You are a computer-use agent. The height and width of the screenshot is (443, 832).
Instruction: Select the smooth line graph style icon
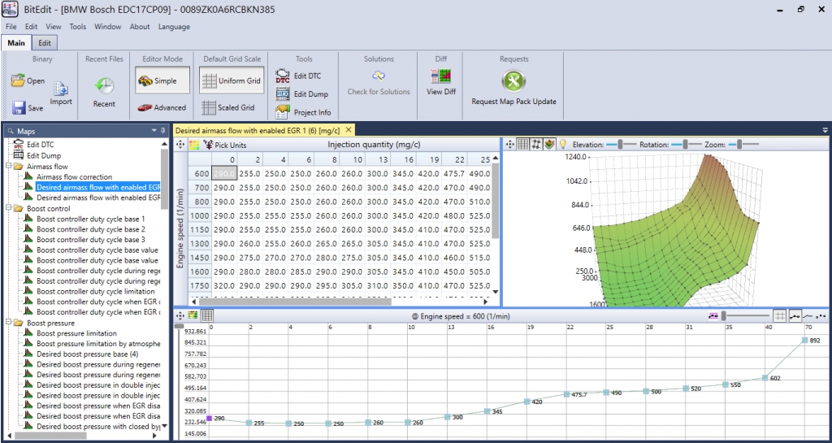[x=808, y=315]
